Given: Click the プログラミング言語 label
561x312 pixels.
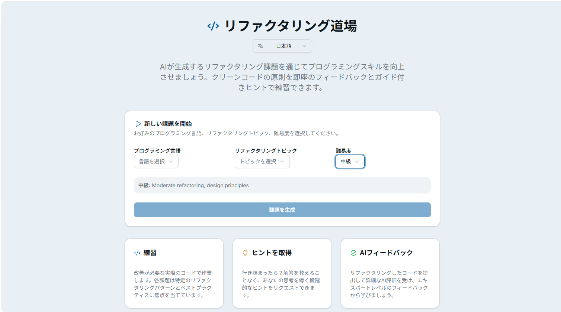Looking at the screenshot, I should click(x=157, y=151).
